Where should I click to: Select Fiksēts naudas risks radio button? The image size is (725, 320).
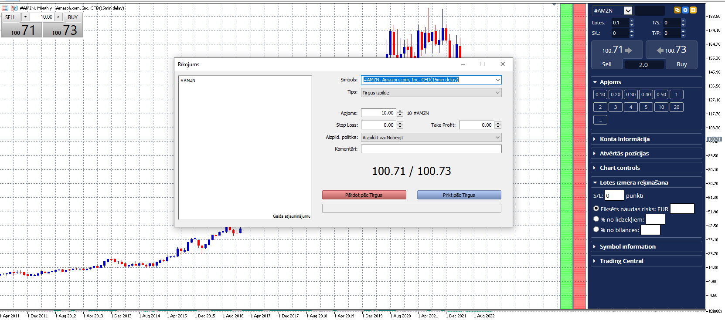click(596, 209)
